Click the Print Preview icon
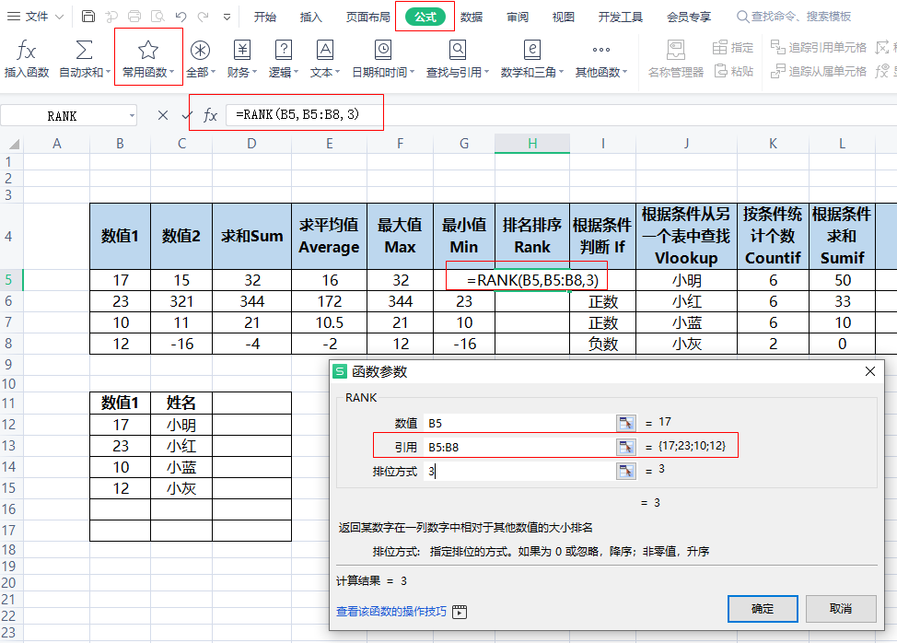The width and height of the screenshot is (897, 643). pos(157,17)
